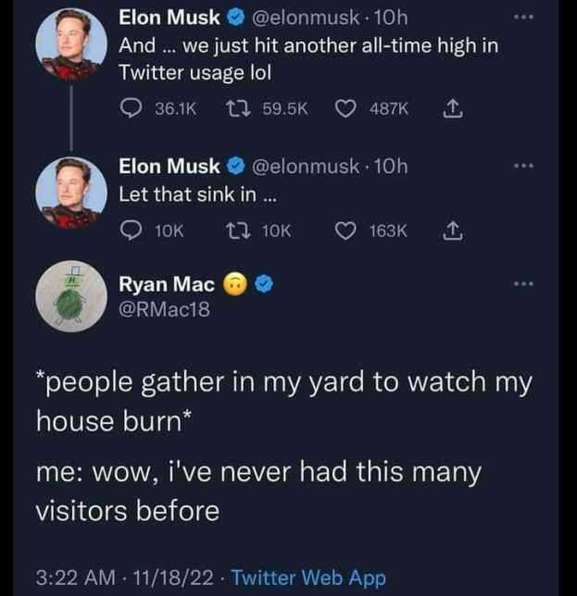577x596 pixels.
Task: Open more options on Let that sink in tweet
Action: coord(524,167)
